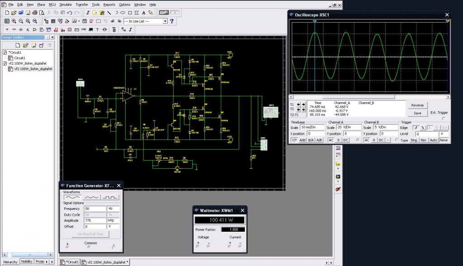Open the amplitude unit mVp dropdown
This screenshot has height=266, width=463.
113,220
